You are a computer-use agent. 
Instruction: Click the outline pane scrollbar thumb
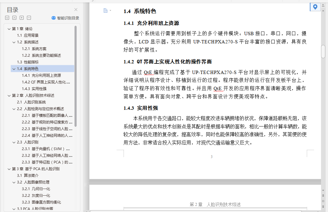click(75, 76)
